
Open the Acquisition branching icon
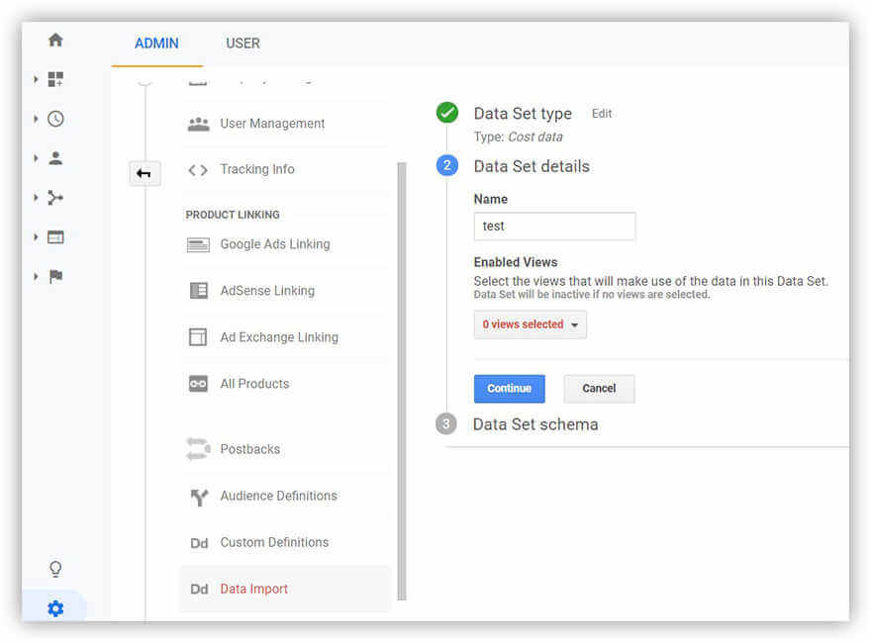(55, 198)
